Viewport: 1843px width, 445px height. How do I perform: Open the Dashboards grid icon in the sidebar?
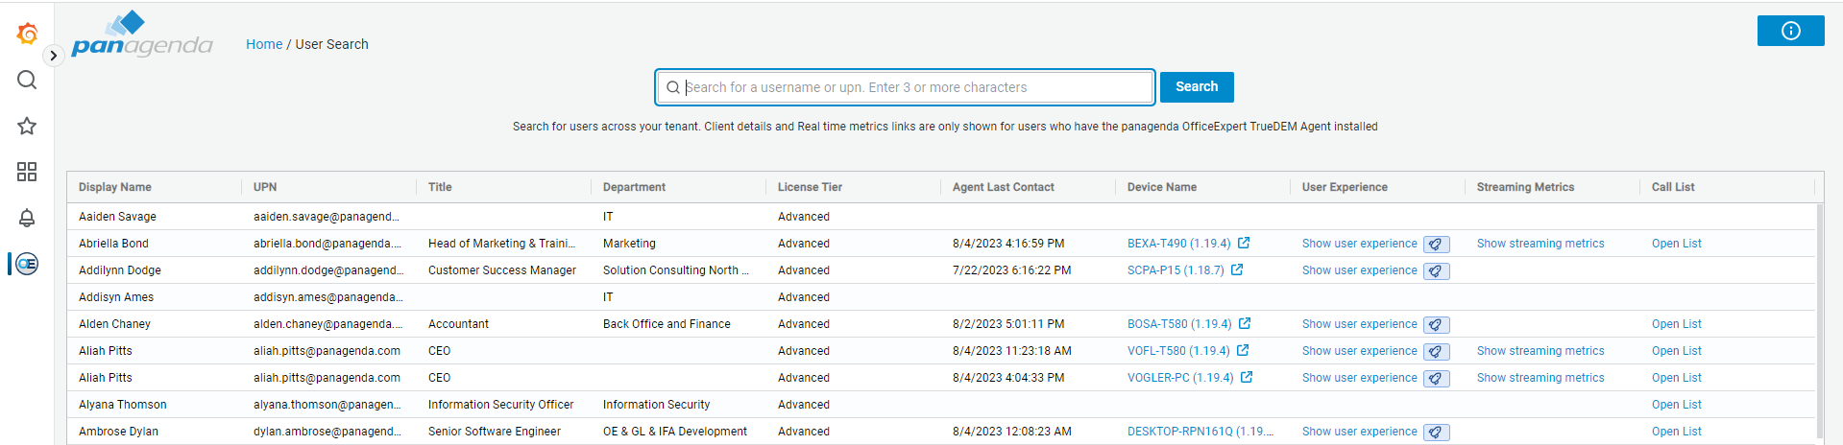27,172
